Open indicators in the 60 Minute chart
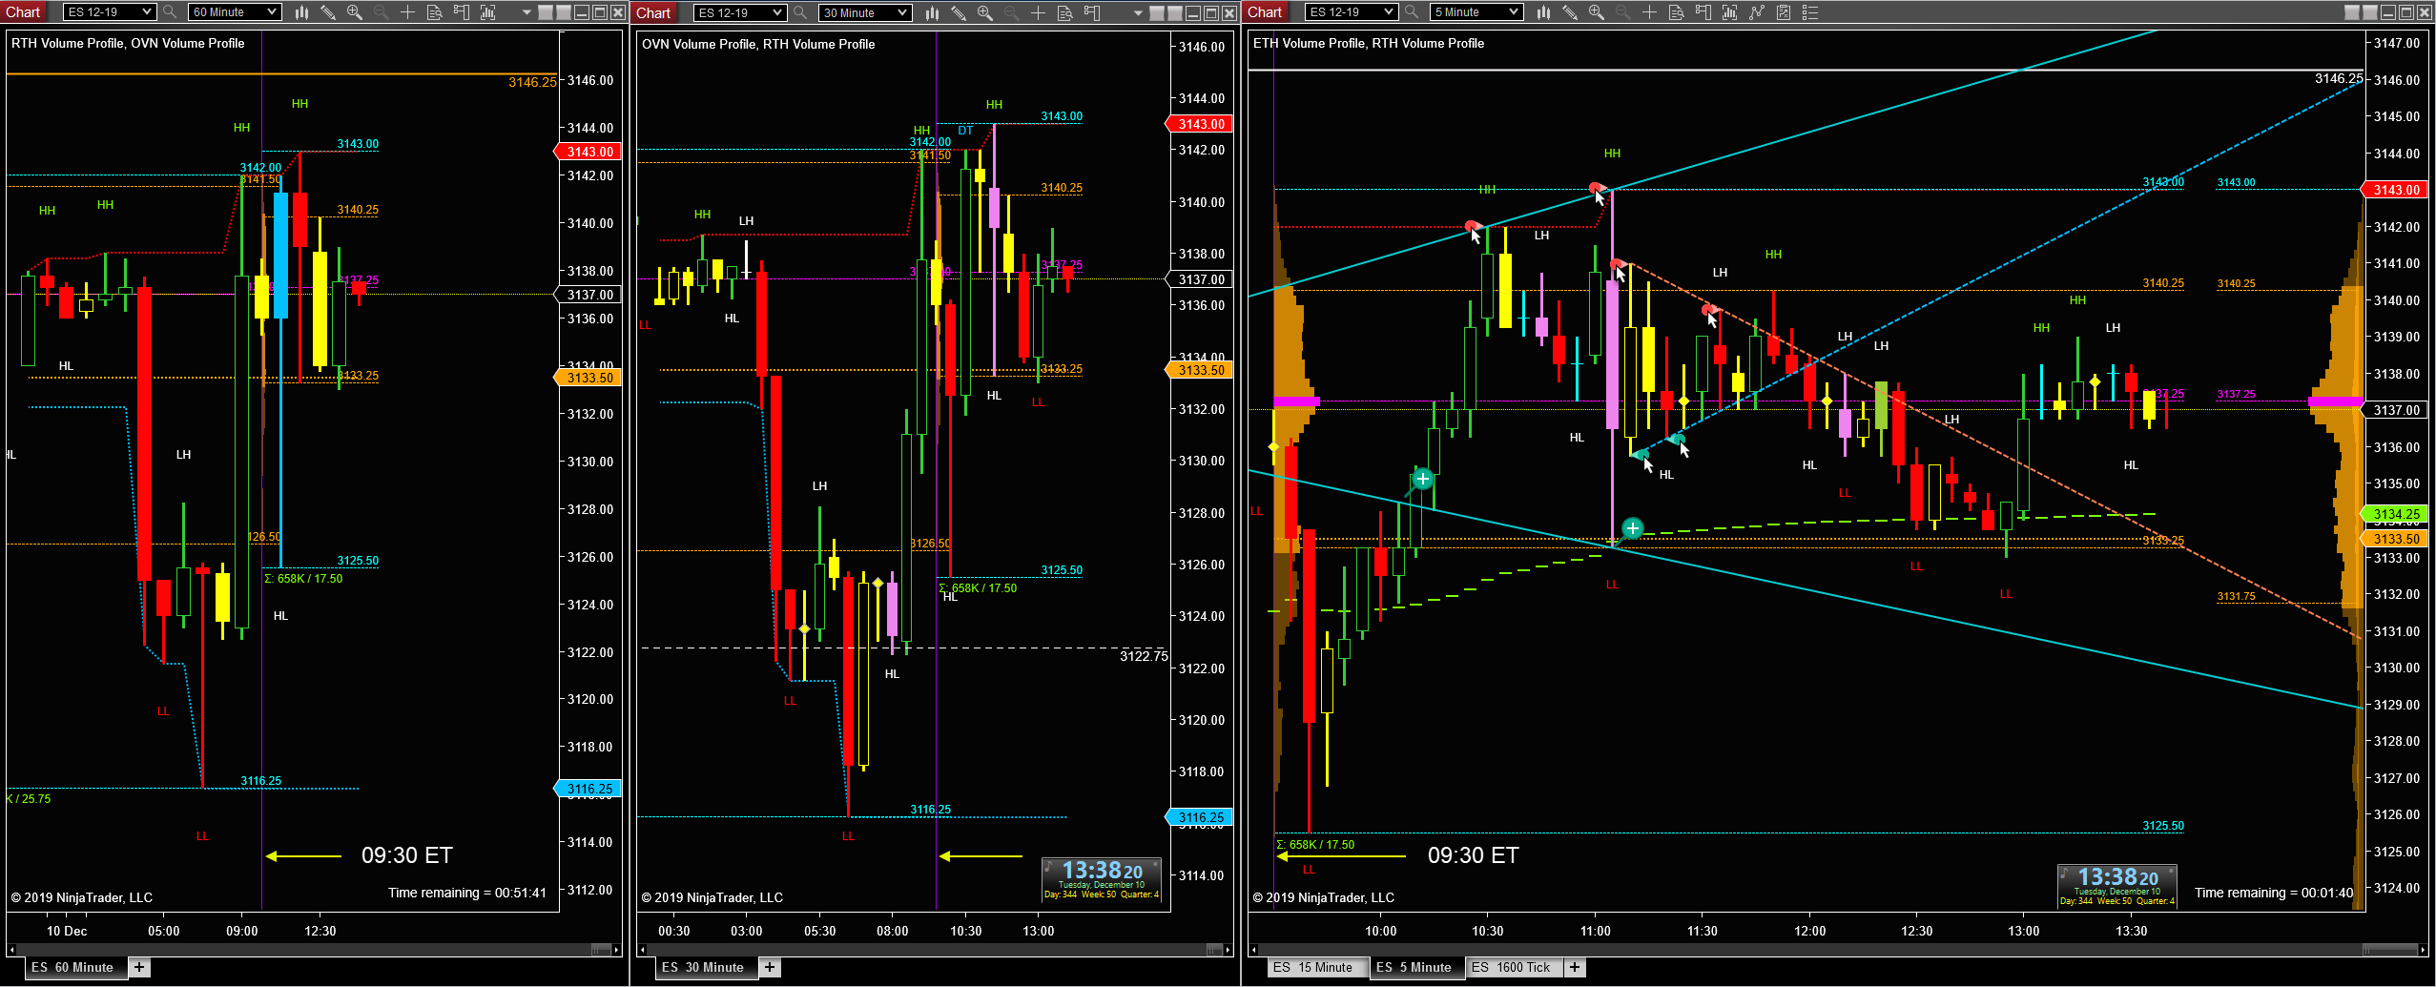2436x987 pixels. tap(488, 12)
